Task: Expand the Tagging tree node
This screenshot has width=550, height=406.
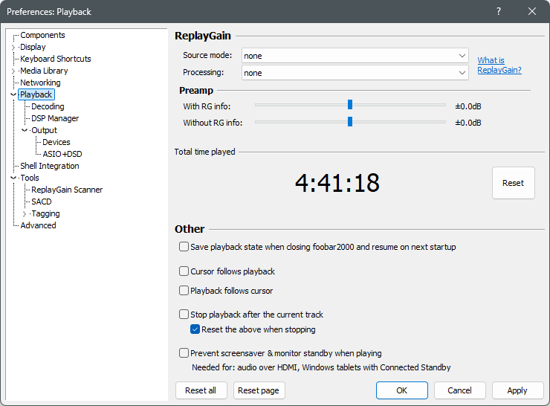Action: click(x=25, y=213)
